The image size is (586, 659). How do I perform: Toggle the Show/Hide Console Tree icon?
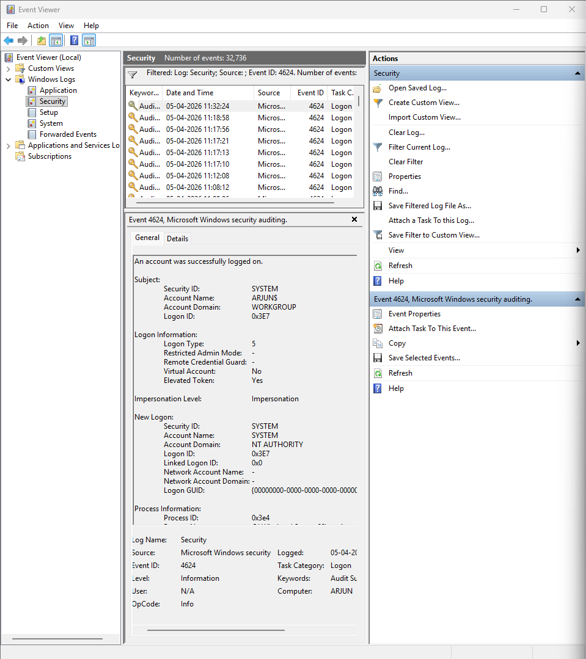56,41
